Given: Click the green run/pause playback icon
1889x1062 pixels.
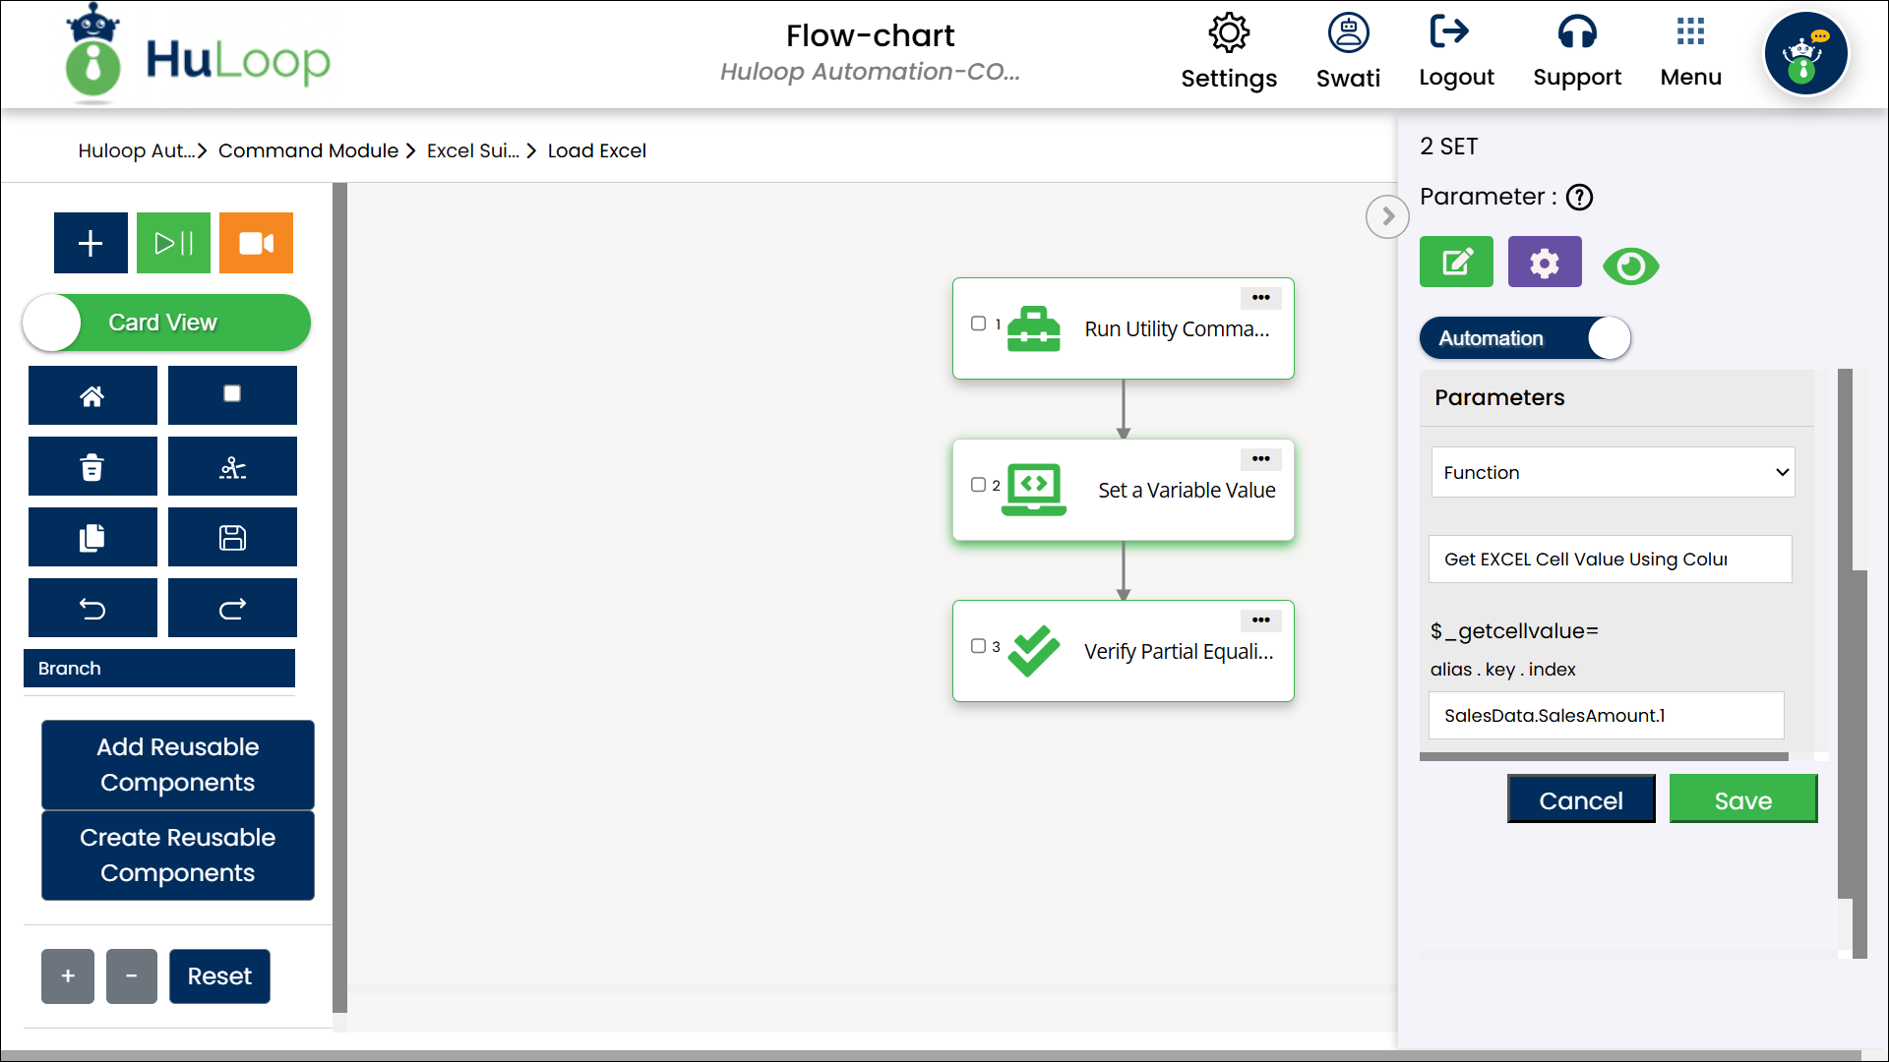Looking at the screenshot, I should point(173,243).
